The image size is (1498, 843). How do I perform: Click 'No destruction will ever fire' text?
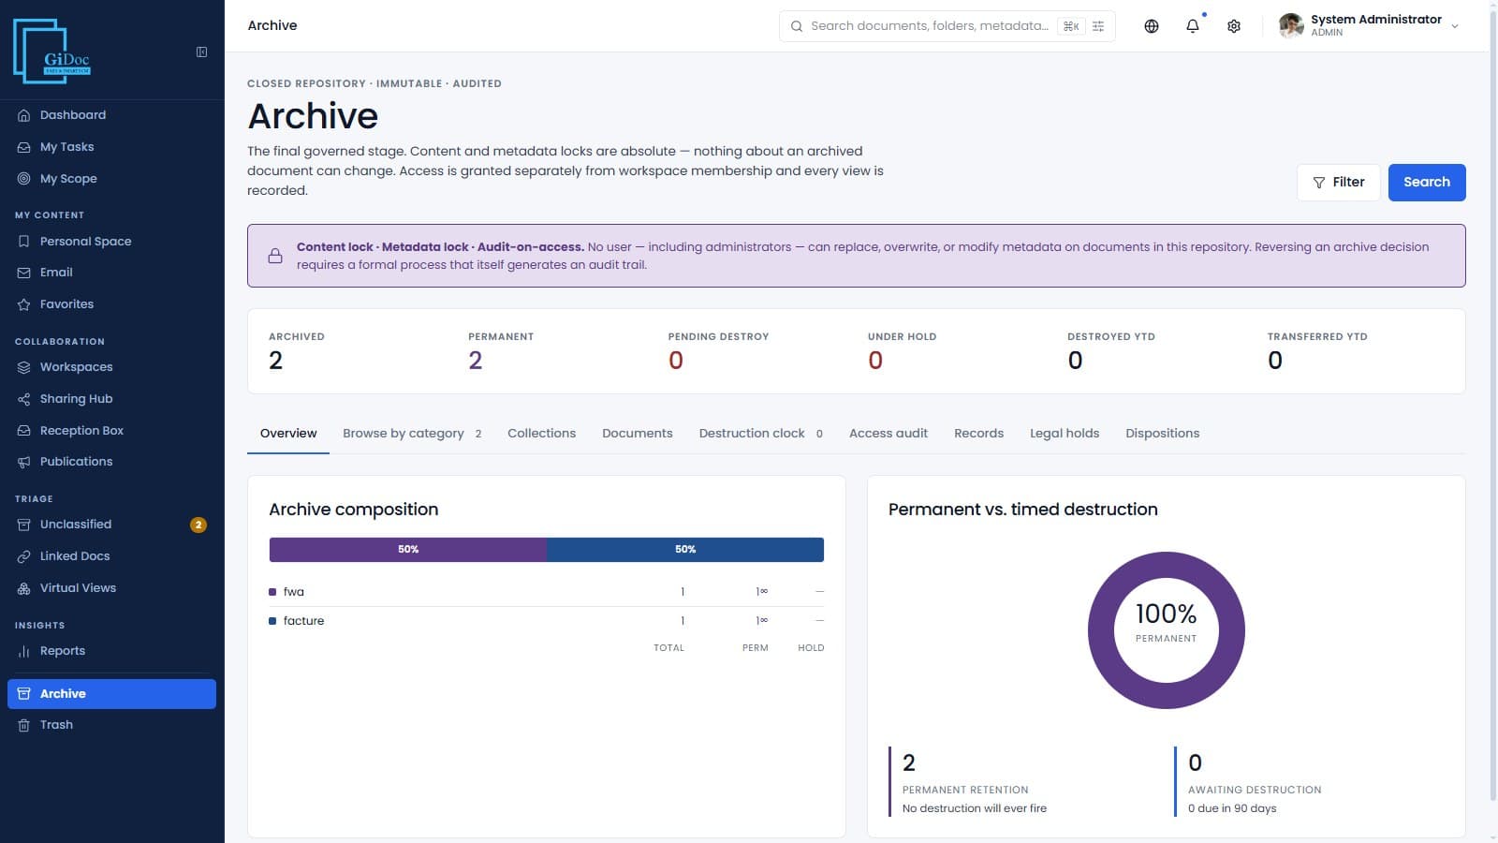click(975, 808)
